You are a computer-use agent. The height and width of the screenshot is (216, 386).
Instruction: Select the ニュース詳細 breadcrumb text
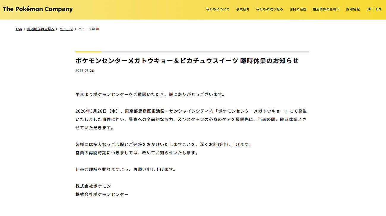point(88,29)
